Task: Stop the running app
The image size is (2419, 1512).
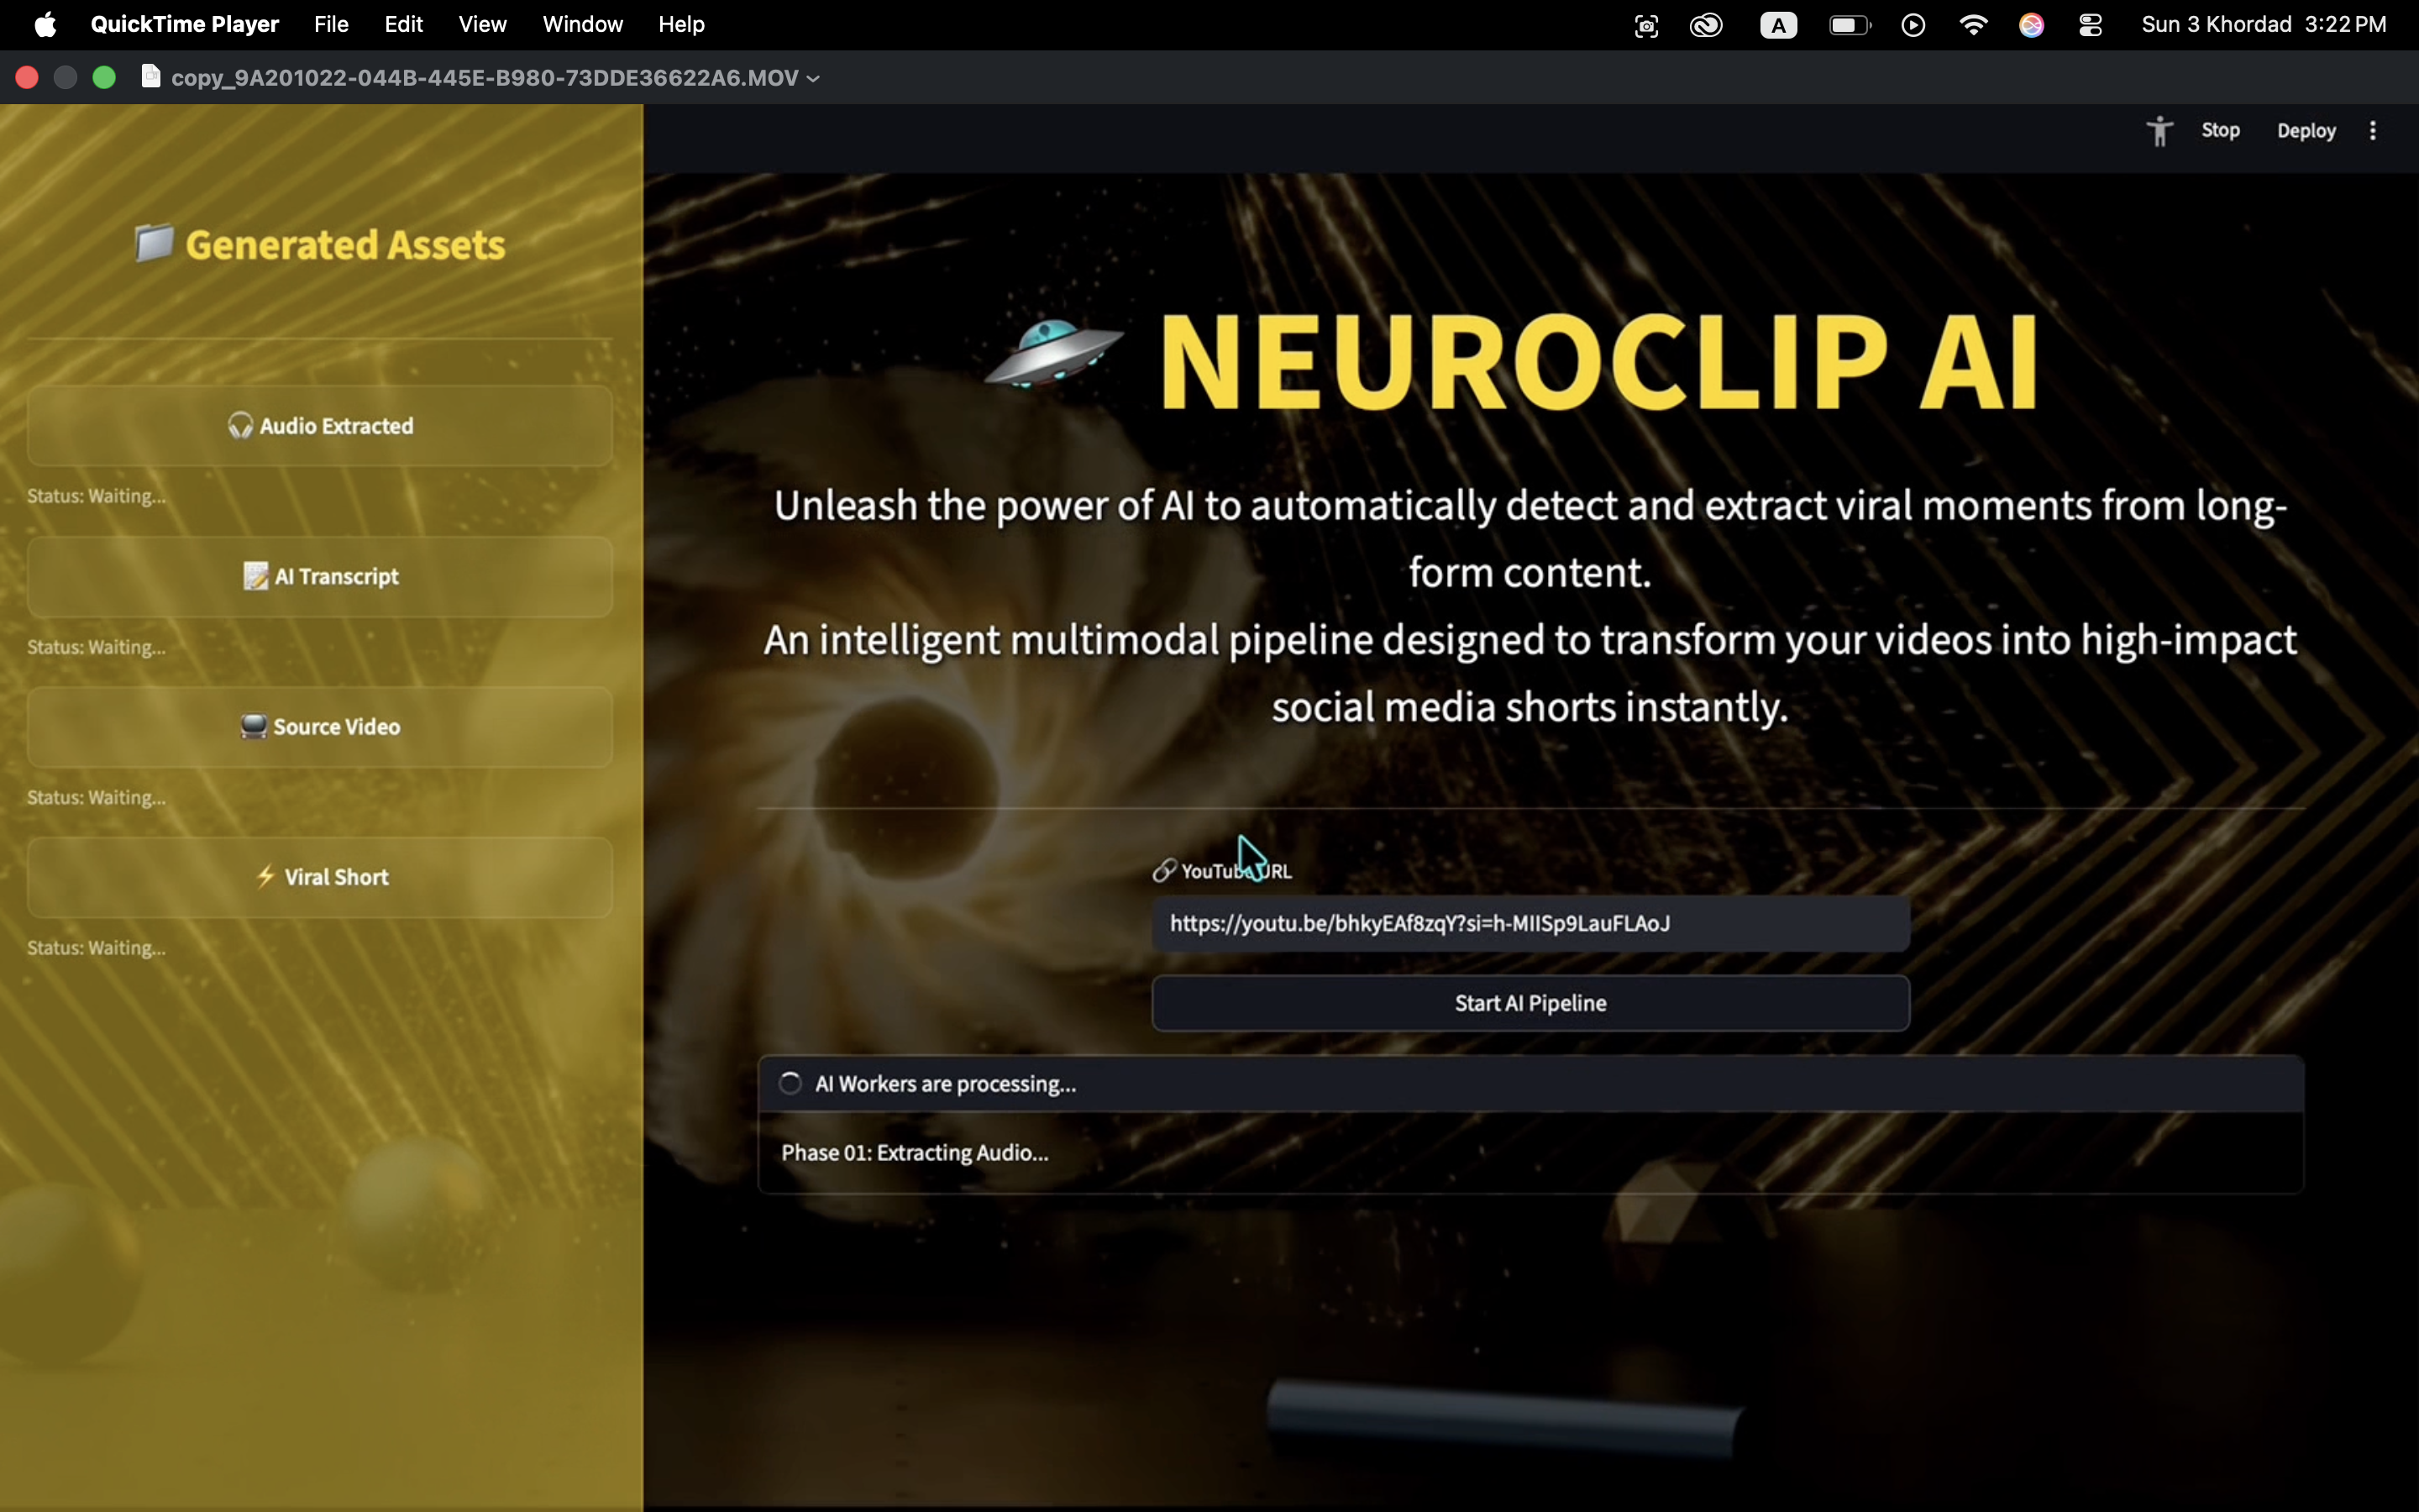Action: (x=2220, y=130)
